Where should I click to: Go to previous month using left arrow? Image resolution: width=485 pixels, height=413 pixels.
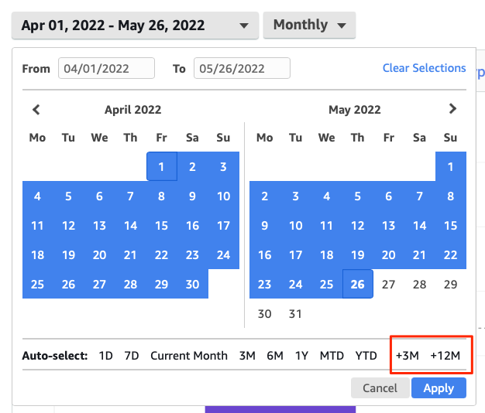(x=36, y=110)
